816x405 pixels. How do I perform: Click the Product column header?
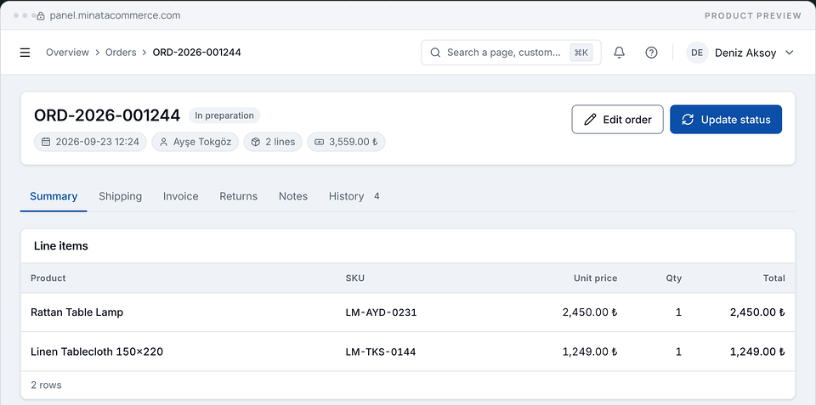click(x=48, y=278)
